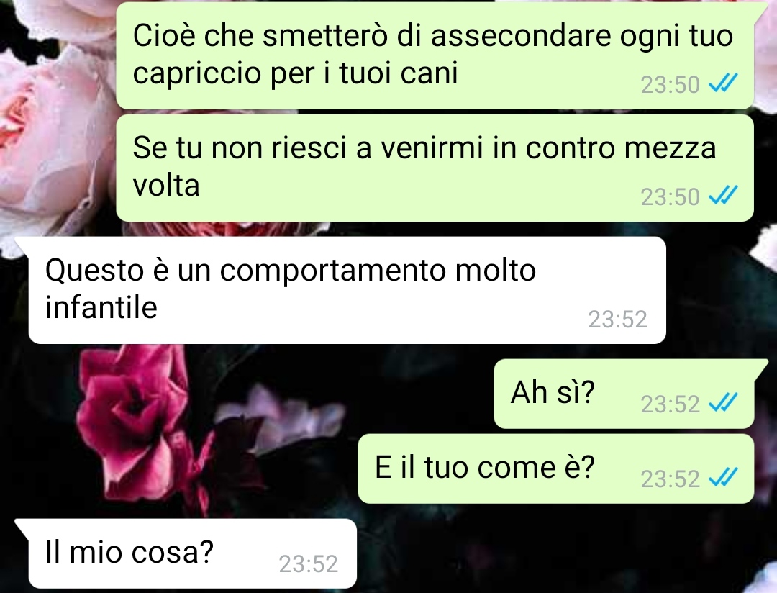Tap the message 'Cioè che smetterò di assecondare'
The width and height of the screenshot is (777, 593).
[435, 55]
